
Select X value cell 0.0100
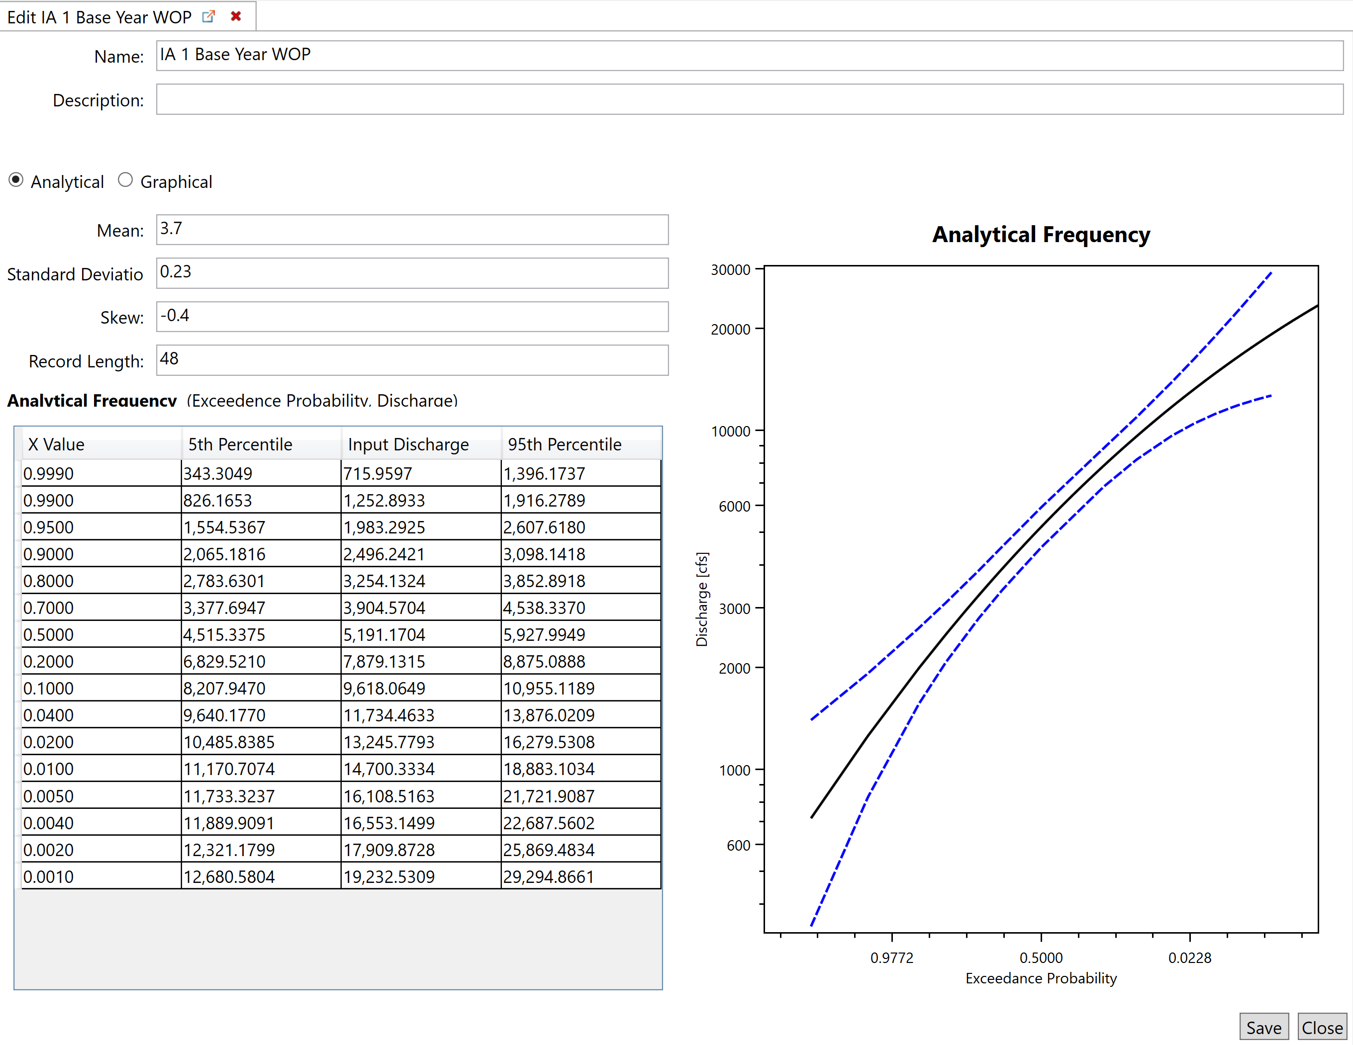(101, 769)
